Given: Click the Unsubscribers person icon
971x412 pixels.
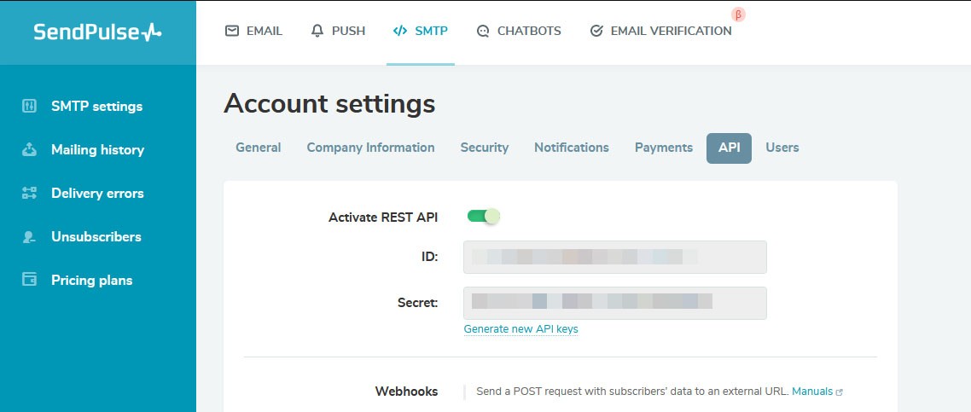Looking at the screenshot, I should (x=30, y=237).
